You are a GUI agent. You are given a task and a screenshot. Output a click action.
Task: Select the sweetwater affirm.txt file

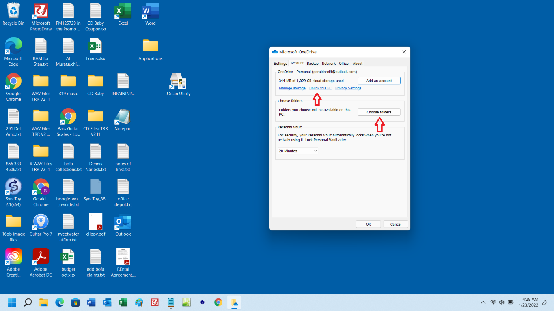point(68,228)
